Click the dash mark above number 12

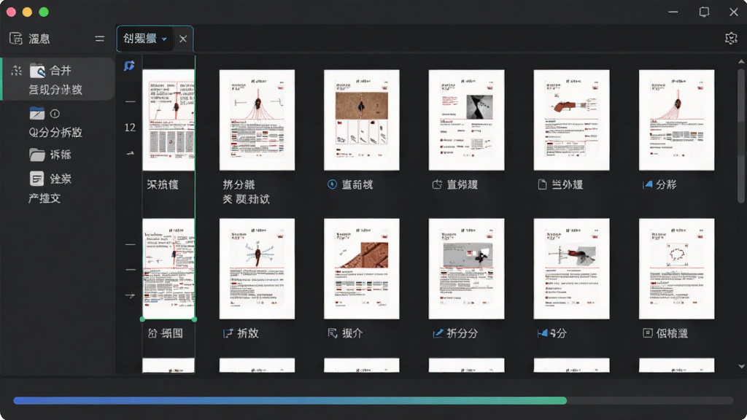(130, 101)
